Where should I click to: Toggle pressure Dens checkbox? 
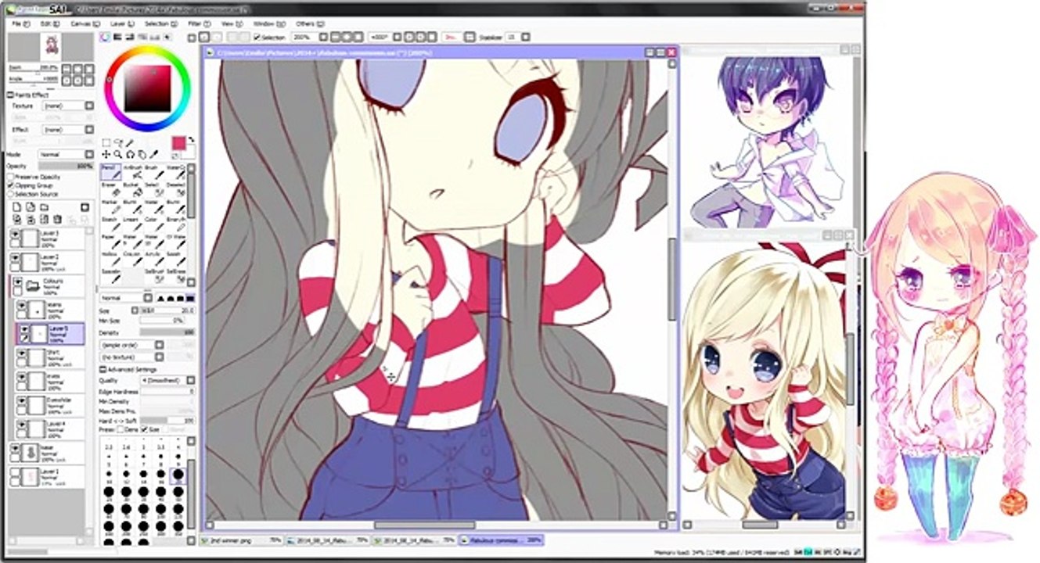coord(120,429)
